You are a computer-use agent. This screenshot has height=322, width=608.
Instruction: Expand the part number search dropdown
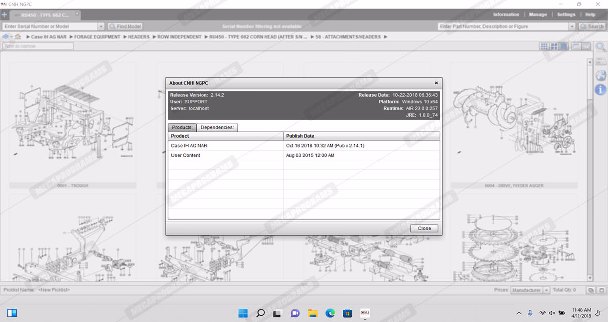pyautogui.click(x=572, y=27)
